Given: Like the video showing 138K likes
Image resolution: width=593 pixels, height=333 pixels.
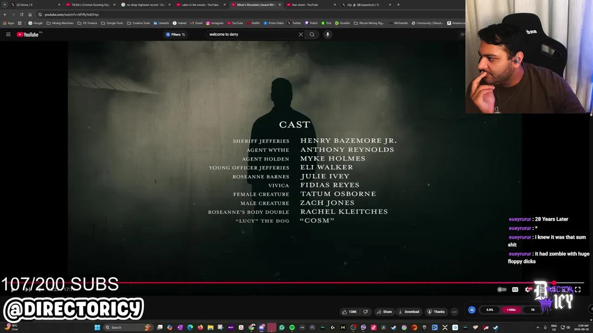Looking at the screenshot, I should [x=349, y=312].
